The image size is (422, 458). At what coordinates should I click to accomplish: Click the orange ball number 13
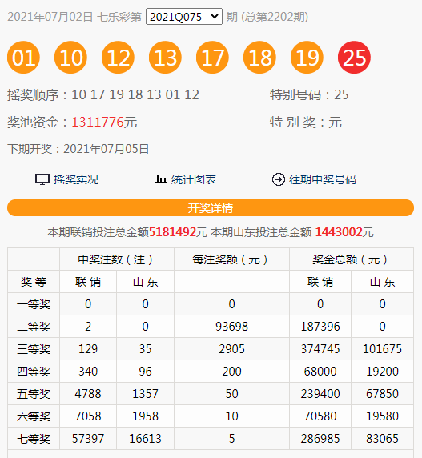tap(165, 58)
